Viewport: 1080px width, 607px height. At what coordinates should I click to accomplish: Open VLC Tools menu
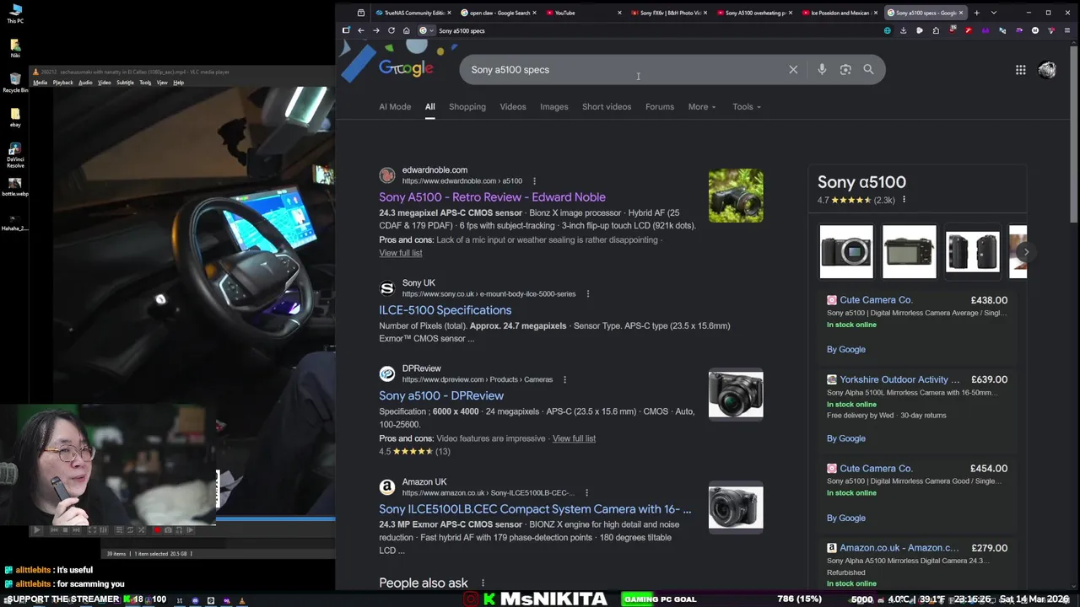coord(145,83)
